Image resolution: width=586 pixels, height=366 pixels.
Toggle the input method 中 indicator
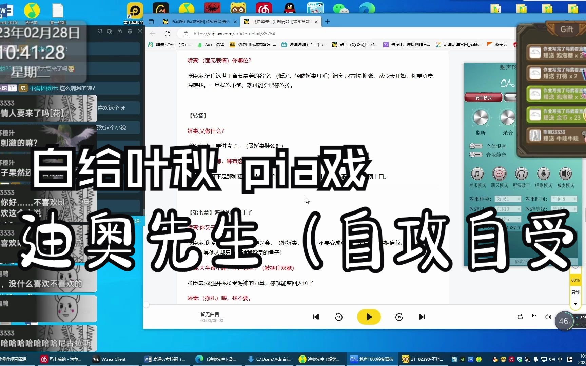pos(560,359)
